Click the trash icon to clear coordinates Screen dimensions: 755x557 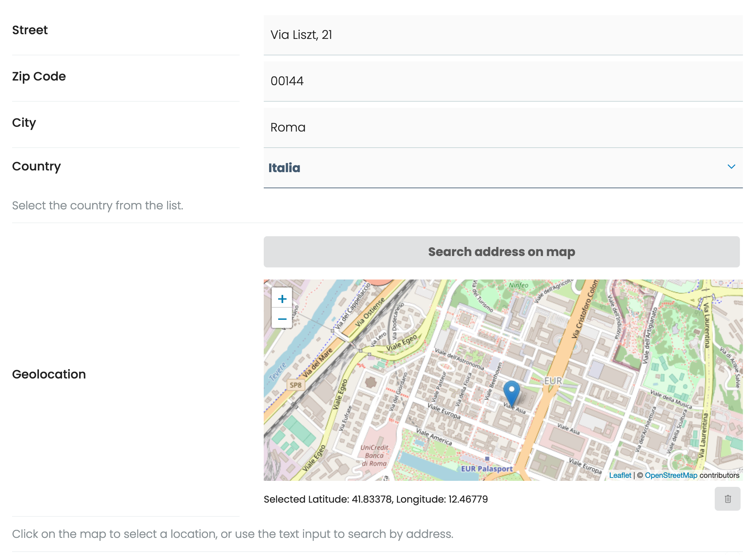click(x=728, y=500)
